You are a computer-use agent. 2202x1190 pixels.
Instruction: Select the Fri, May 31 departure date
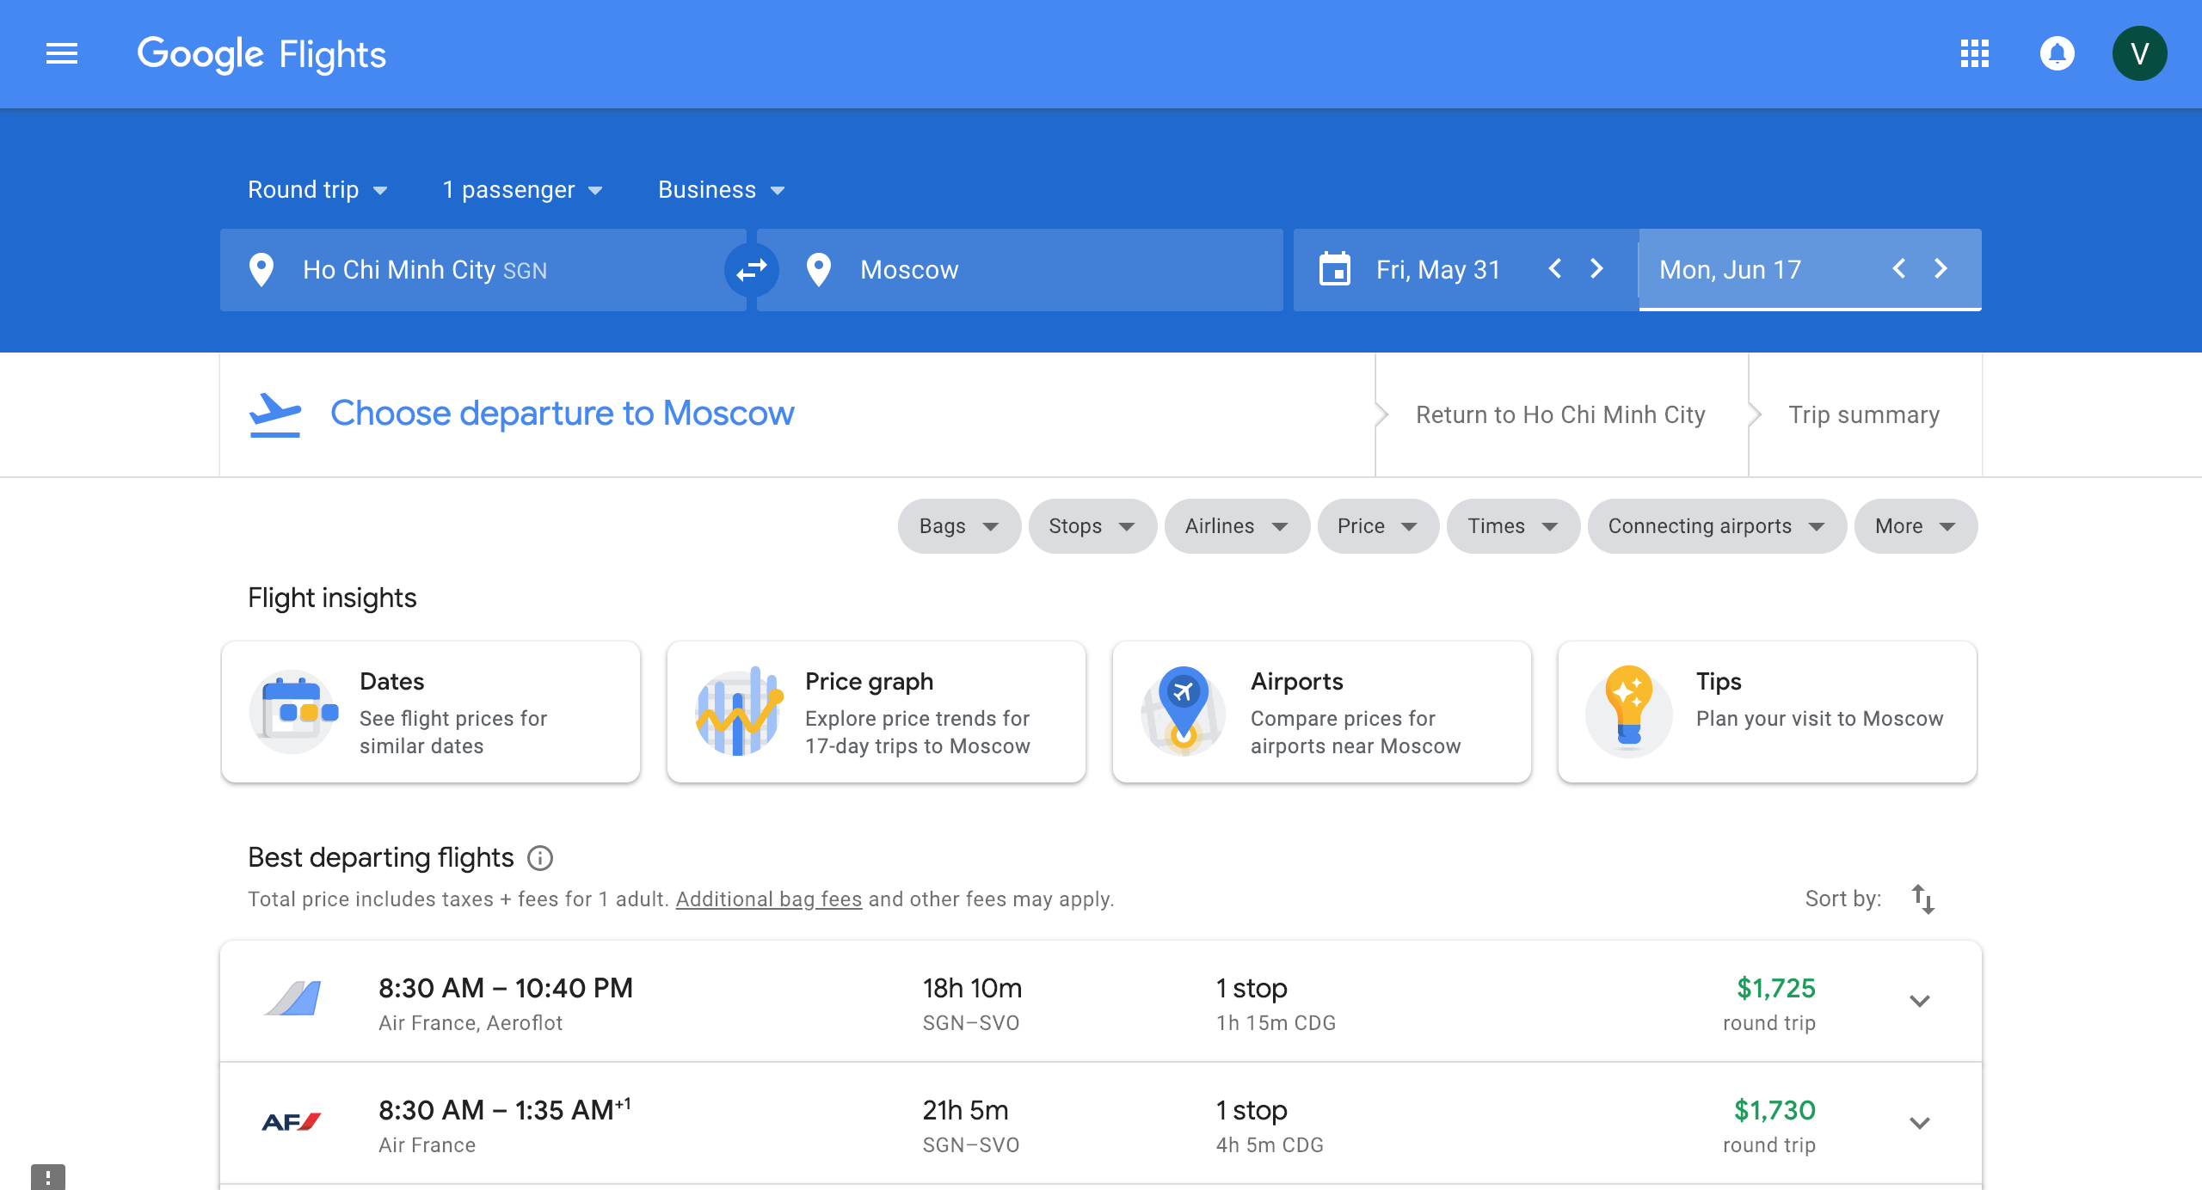1438,270
